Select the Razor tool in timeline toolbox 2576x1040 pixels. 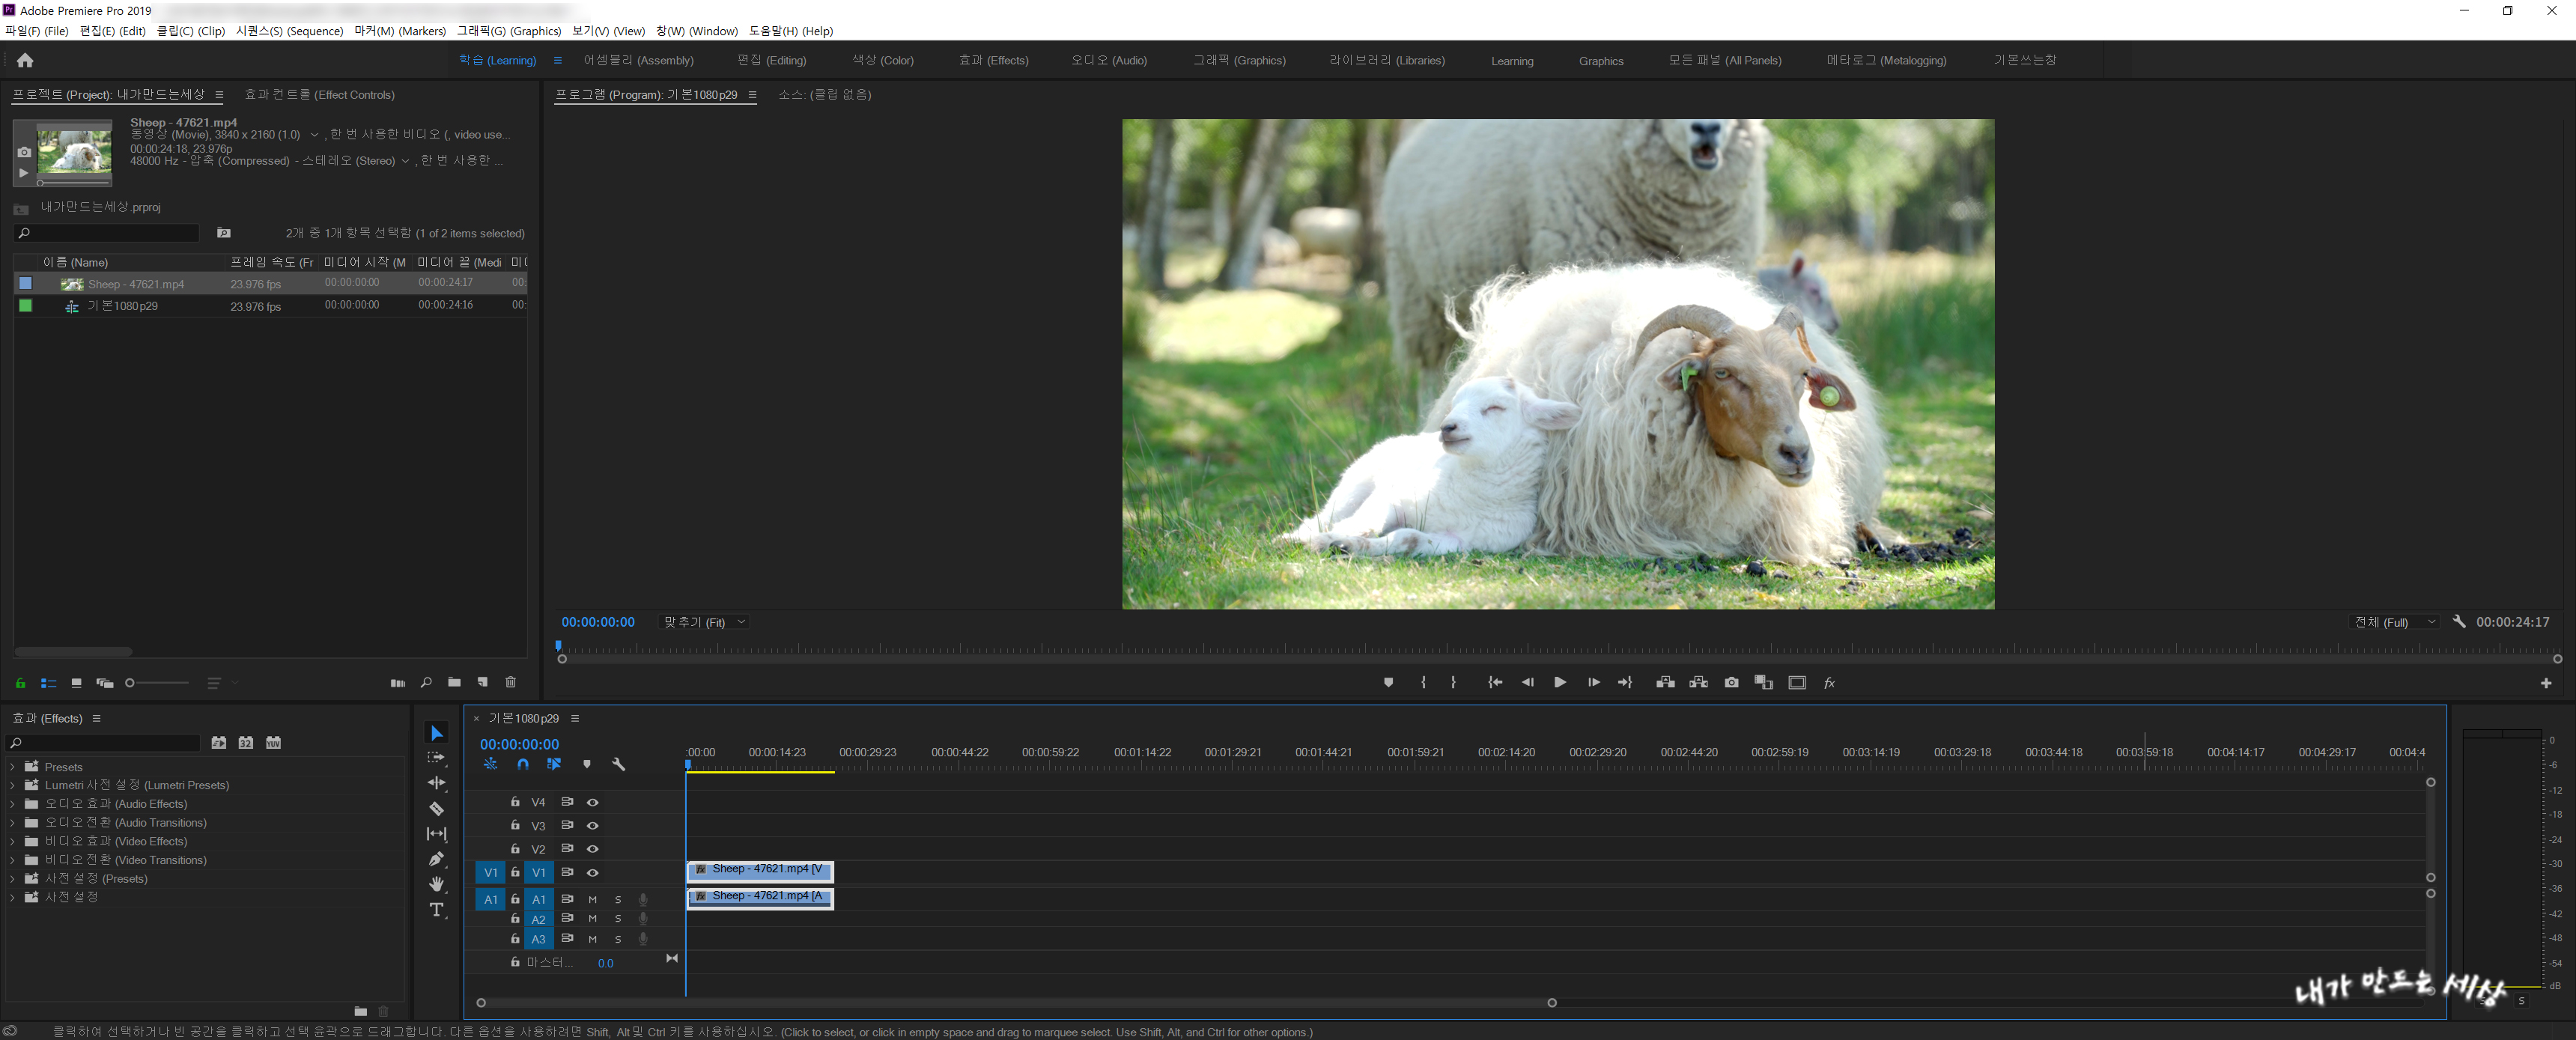(x=436, y=808)
